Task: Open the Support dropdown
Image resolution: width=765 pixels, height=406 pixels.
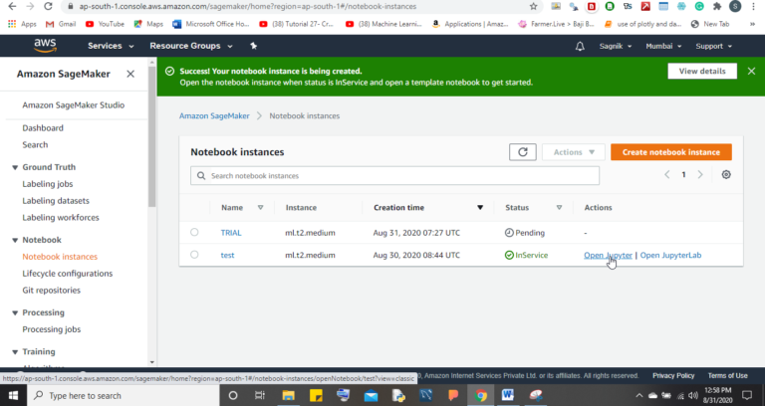Action: pos(714,47)
